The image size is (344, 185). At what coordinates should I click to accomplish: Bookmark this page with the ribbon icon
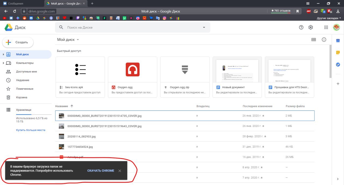point(298,11)
